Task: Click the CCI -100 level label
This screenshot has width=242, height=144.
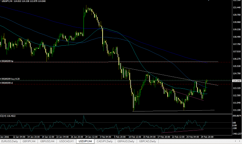Action: coord(234,128)
